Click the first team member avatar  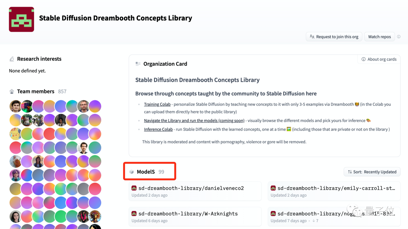pos(15,106)
